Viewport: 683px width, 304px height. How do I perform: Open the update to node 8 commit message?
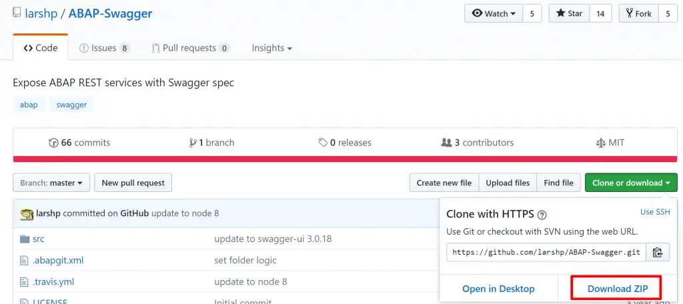(185, 213)
